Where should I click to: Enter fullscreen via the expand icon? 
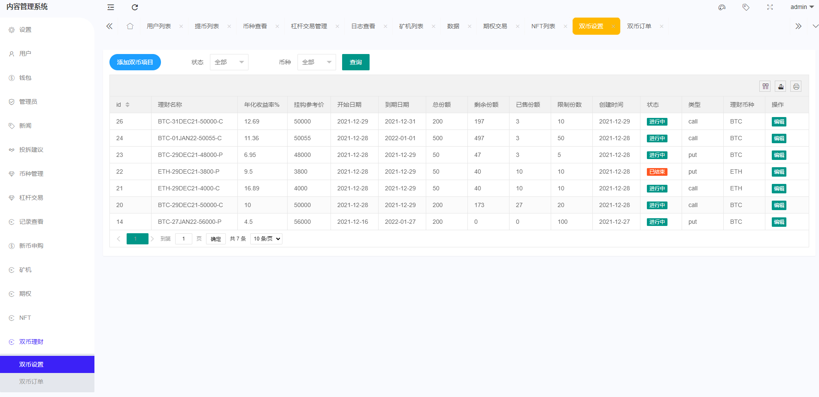(x=770, y=7)
